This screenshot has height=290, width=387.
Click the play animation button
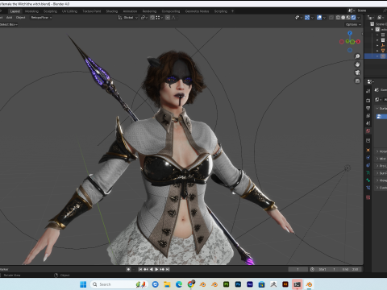(x=156, y=269)
